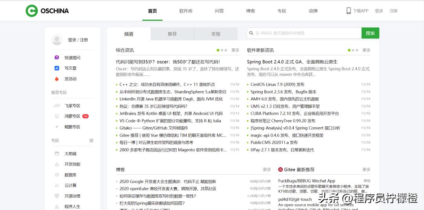The image size is (424, 210).
Task: Open Spring Boot 2.4.0 正式 GA headline
Action: point(292,62)
